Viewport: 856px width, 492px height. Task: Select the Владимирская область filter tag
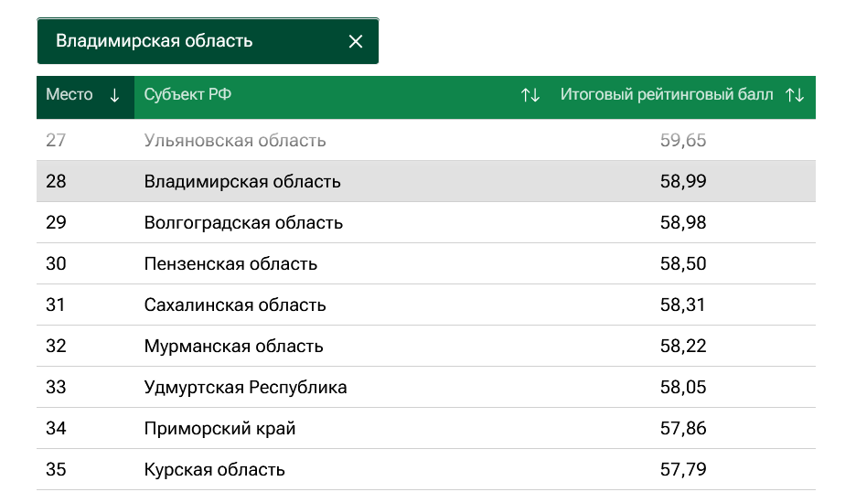coord(208,41)
